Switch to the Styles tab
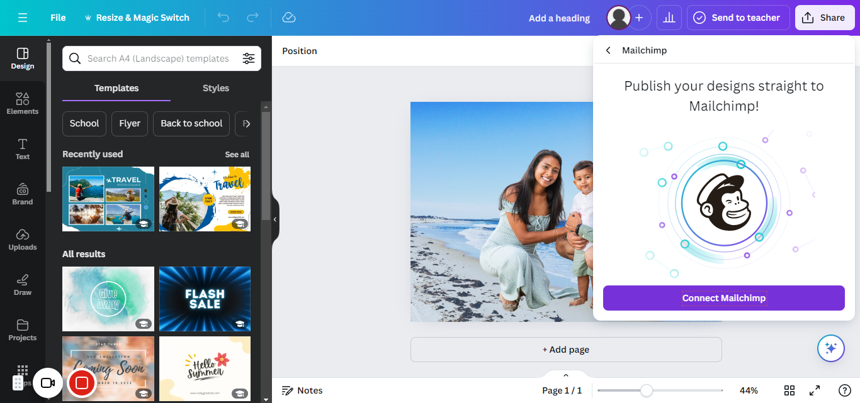Image resolution: width=860 pixels, height=403 pixels. [x=216, y=88]
